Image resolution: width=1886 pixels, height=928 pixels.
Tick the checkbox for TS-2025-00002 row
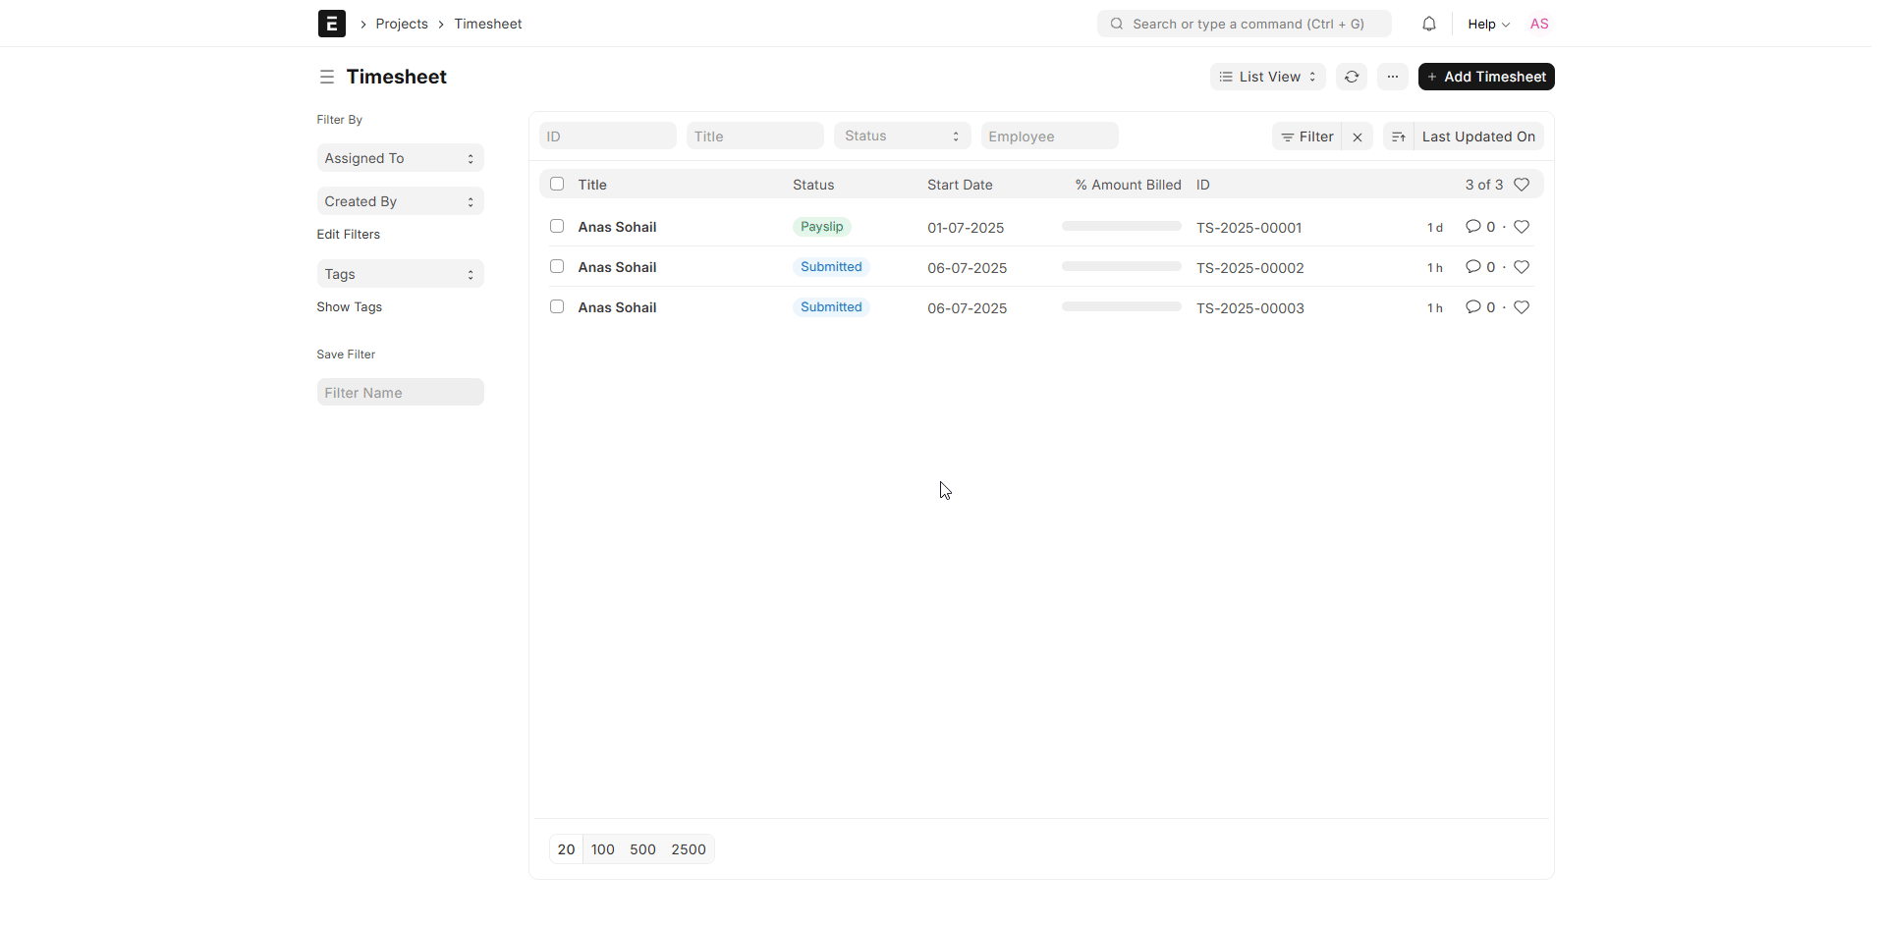[557, 266]
